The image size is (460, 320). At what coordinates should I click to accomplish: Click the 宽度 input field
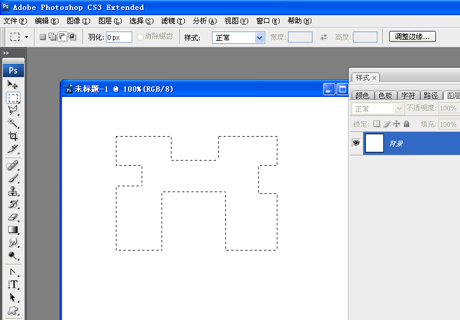300,37
